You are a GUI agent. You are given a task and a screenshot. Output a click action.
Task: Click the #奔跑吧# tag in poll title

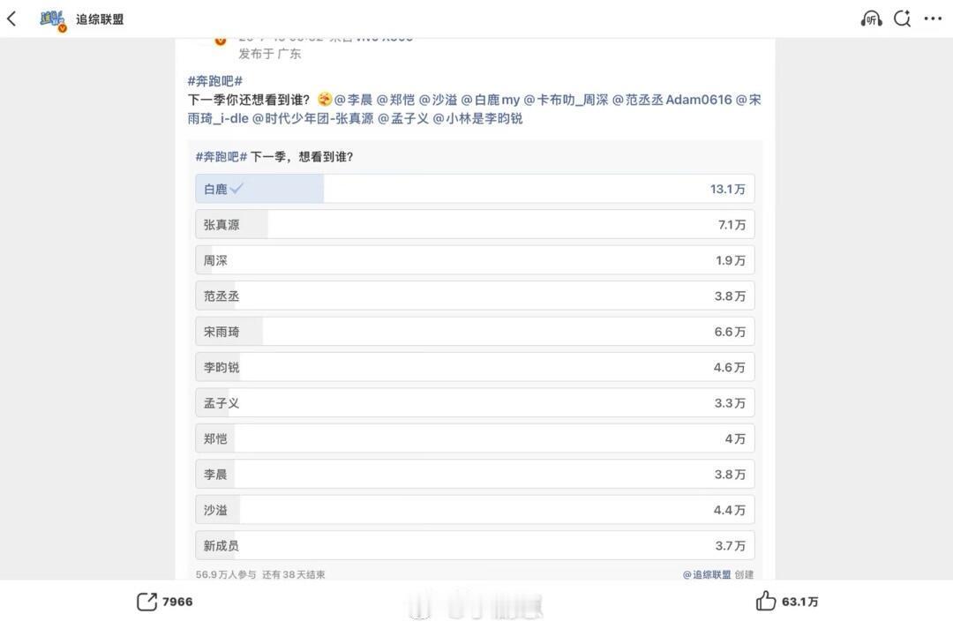point(221,157)
